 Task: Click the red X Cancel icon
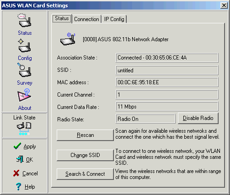(x=16, y=173)
